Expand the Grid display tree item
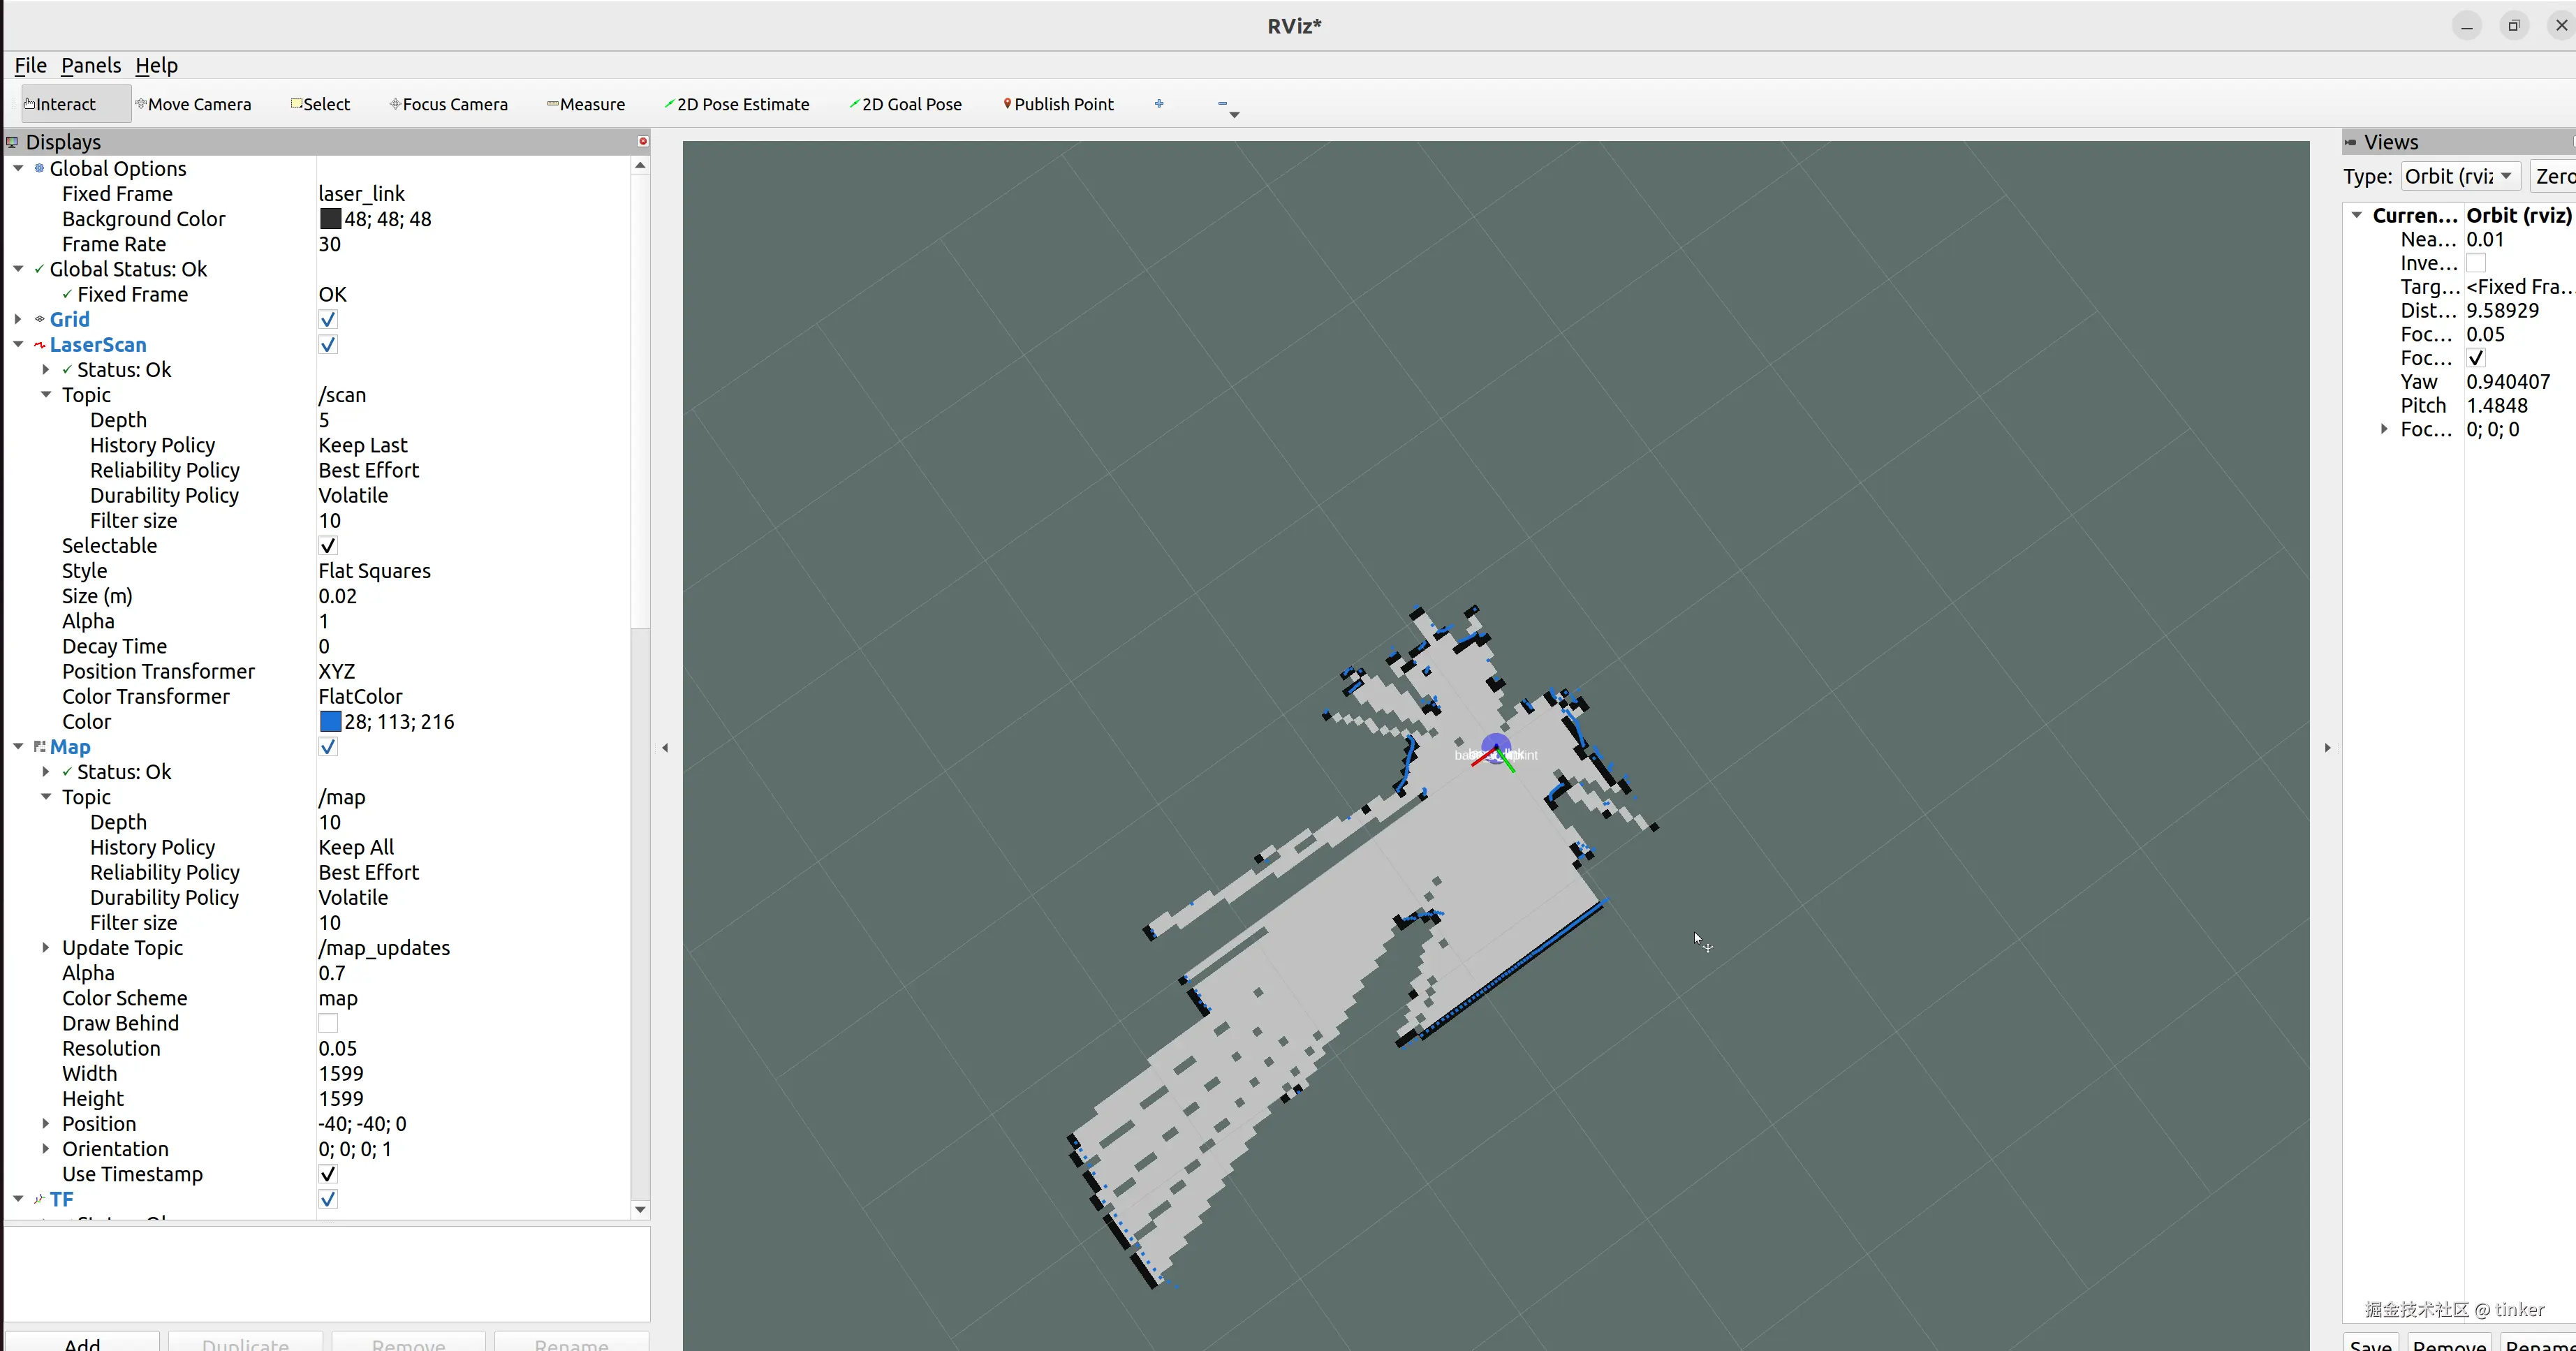This screenshot has width=2576, height=1351. pos(18,320)
